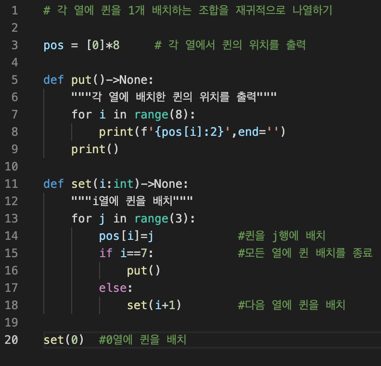This screenshot has height=366, width=381.
Task: Click the recursive 'set(i+1)' call
Action: pyautogui.click(x=154, y=305)
